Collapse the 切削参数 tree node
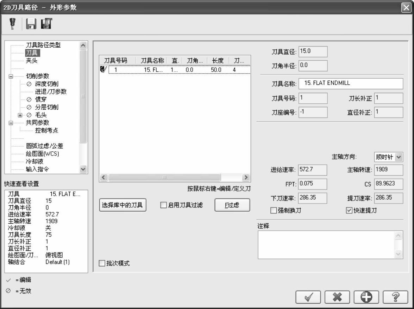The width and height of the screenshot is (414, 309). 11,76
